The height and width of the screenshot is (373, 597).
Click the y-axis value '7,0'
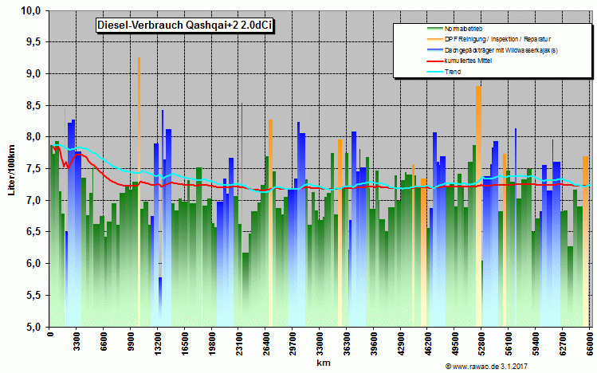click(x=33, y=200)
